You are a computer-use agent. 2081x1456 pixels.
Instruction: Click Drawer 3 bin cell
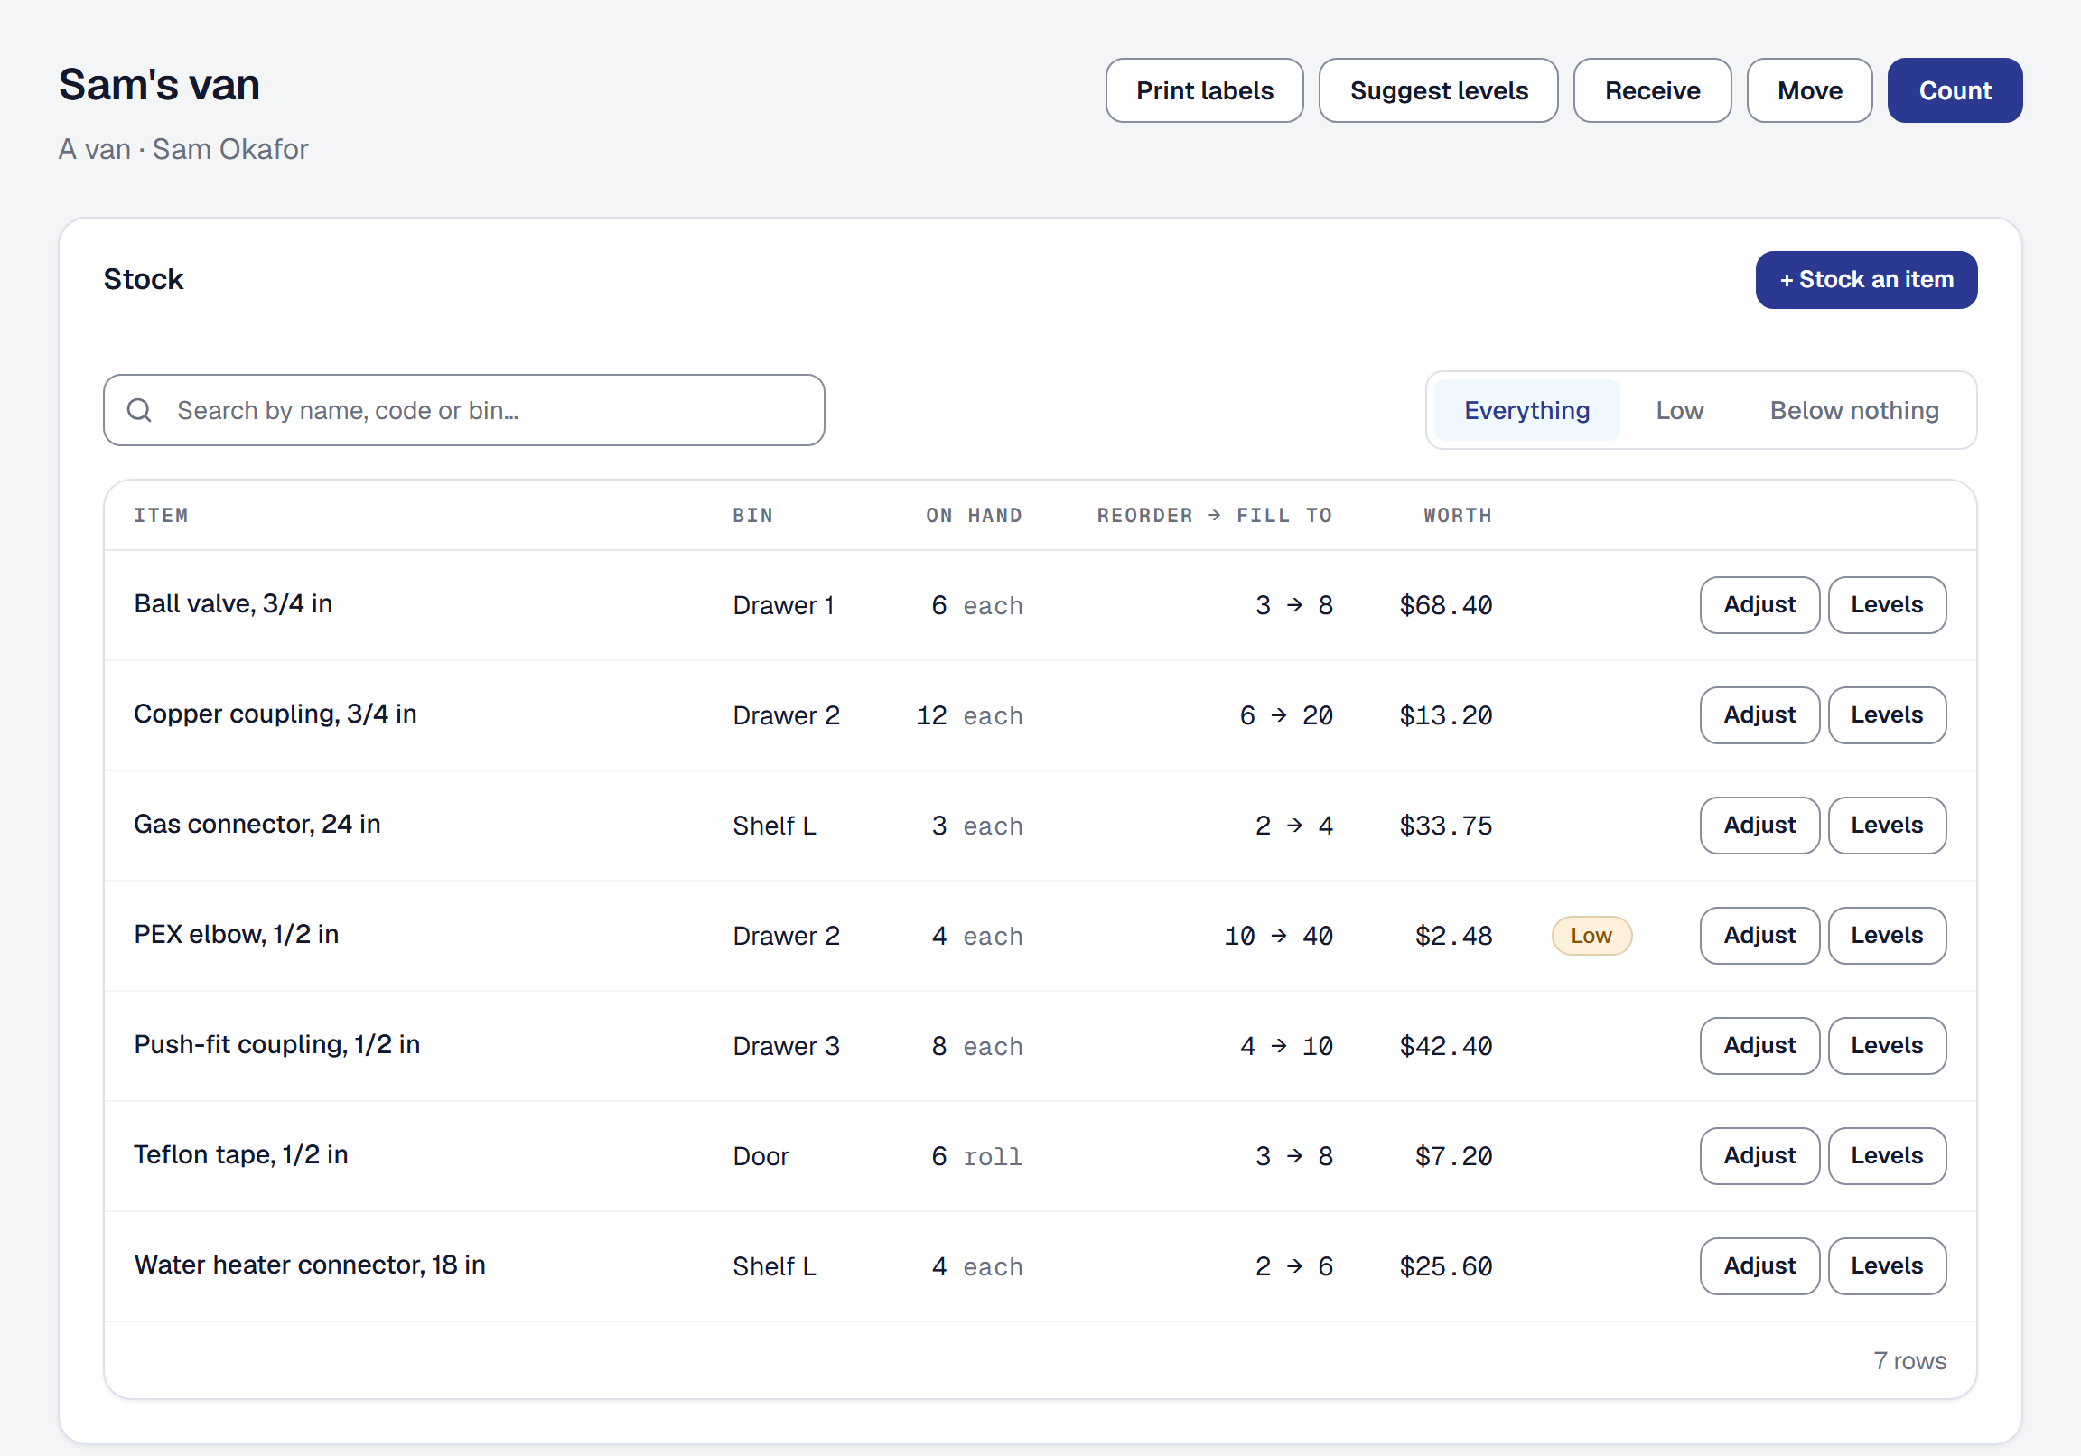coord(786,1045)
